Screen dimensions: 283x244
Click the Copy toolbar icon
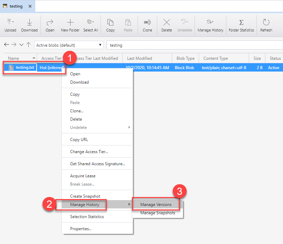pos(110,25)
